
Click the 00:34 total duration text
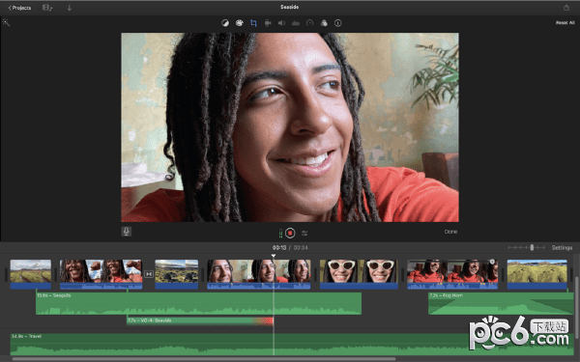pos(301,247)
